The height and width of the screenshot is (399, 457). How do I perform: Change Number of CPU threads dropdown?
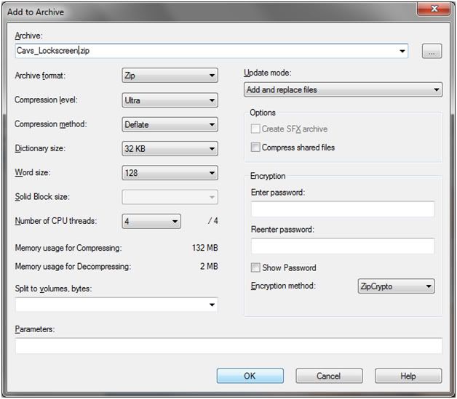pyautogui.click(x=151, y=222)
